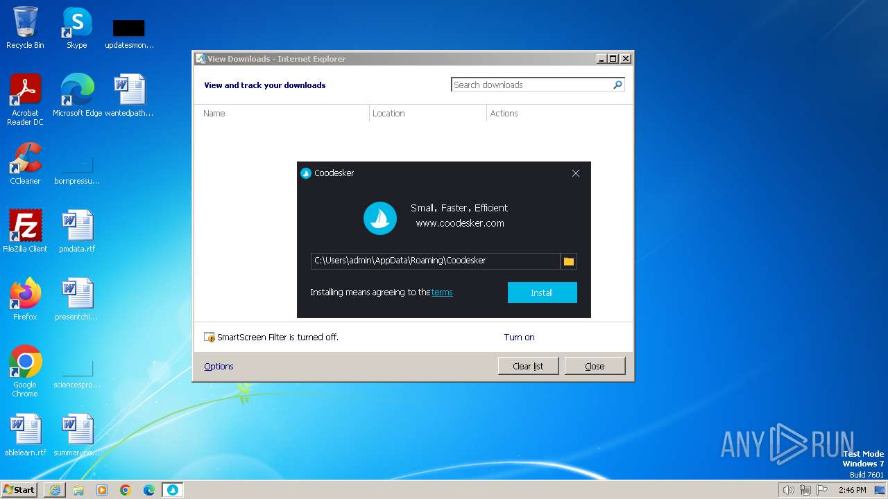
Task: Click the Show desktop button in taskbar
Action: click(x=880, y=490)
